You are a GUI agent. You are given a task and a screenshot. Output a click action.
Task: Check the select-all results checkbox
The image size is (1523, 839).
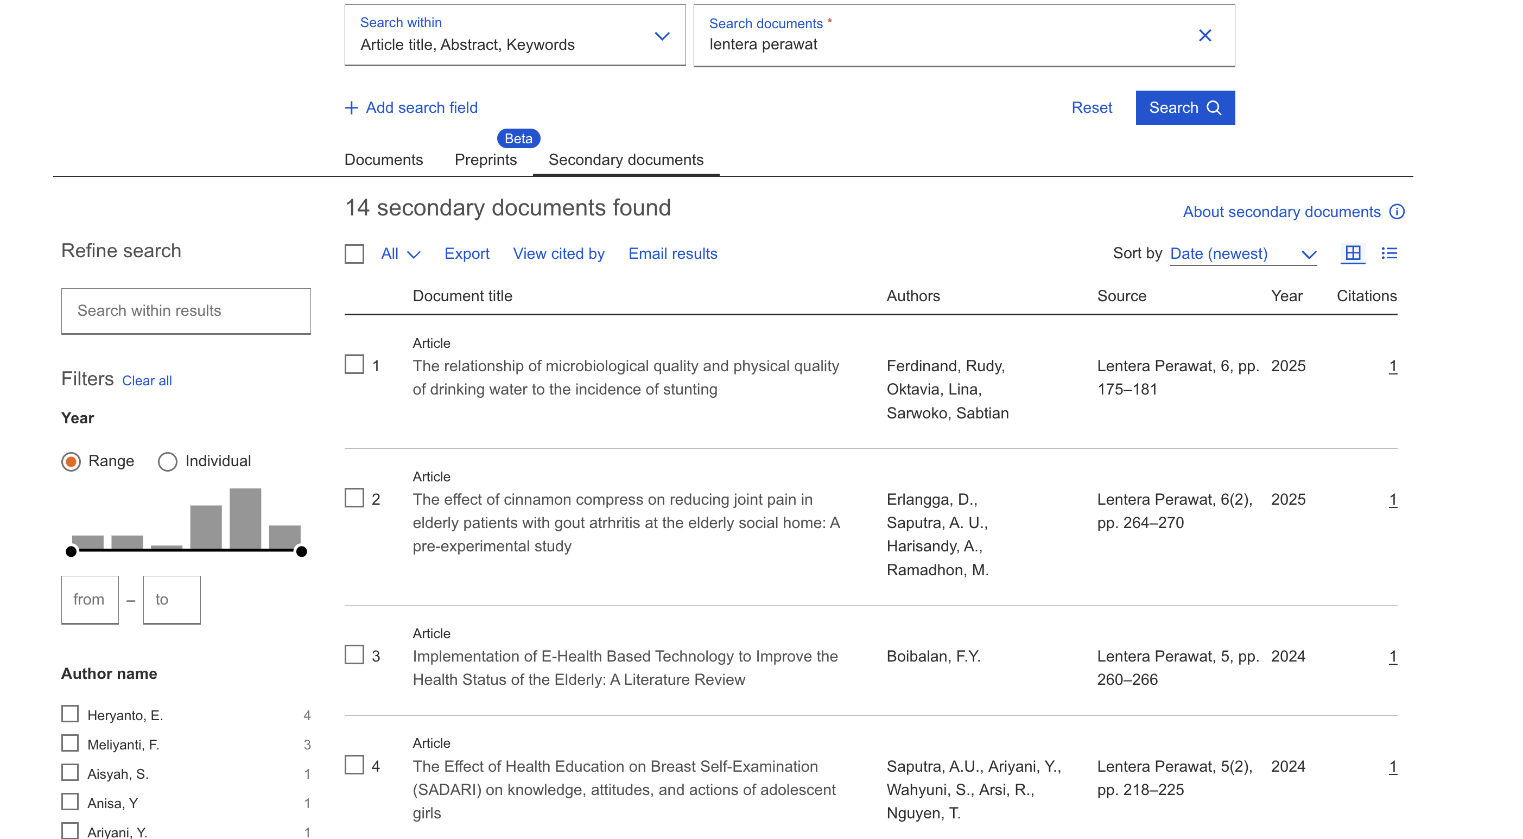[x=354, y=254]
